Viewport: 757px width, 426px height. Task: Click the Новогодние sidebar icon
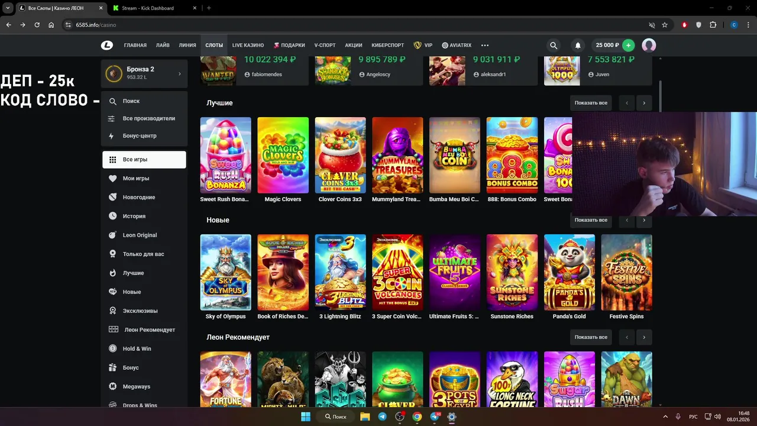point(112,197)
